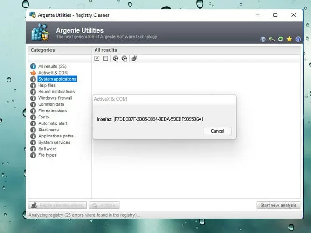Click the first globe toolbar icon in All results
Viewport: 311px width, 233px height.
click(x=116, y=58)
